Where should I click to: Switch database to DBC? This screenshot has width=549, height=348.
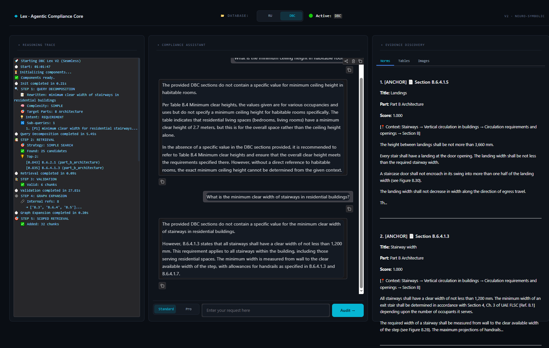(x=292, y=16)
